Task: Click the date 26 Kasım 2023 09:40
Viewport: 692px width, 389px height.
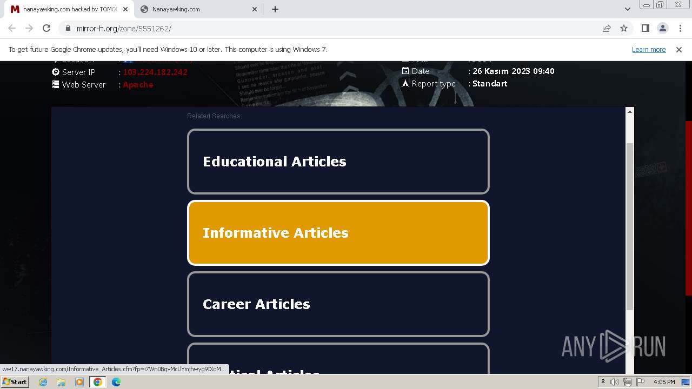Action: point(514,71)
